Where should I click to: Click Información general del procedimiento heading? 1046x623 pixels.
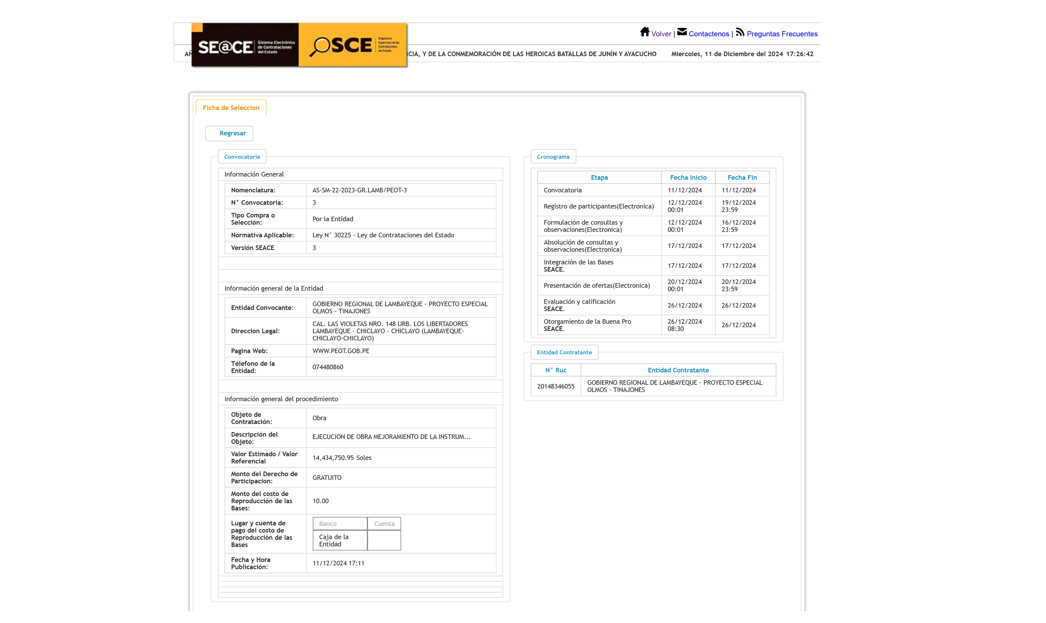(281, 399)
